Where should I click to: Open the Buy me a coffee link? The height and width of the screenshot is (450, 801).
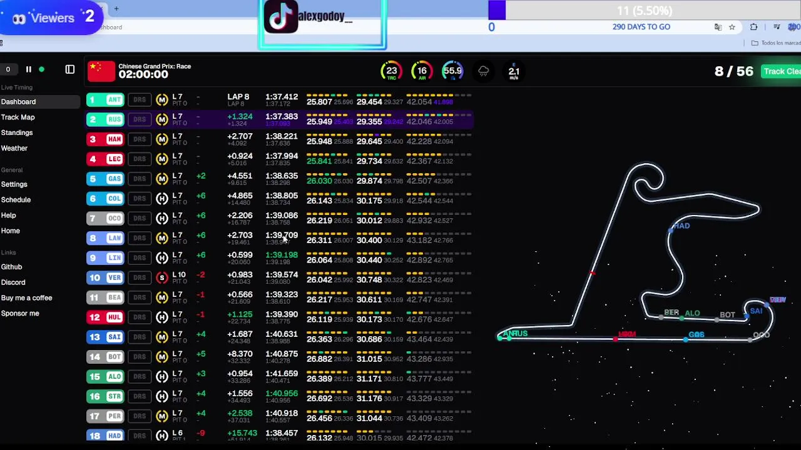click(x=26, y=298)
